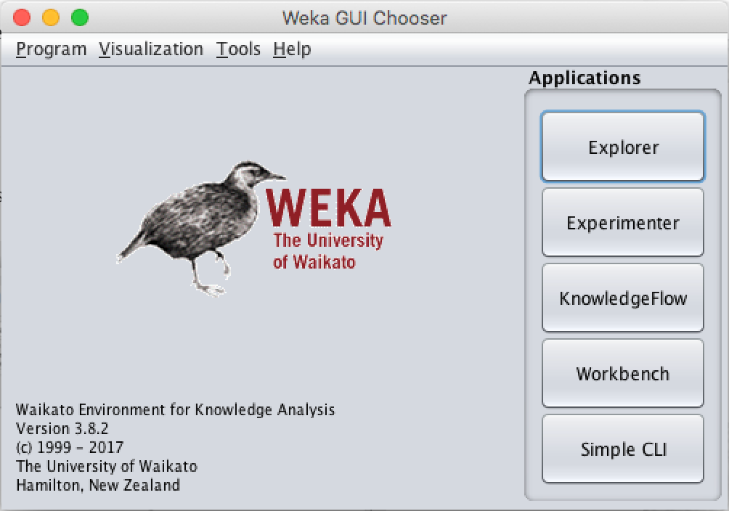Viewport: 729px width, 511px height.
Task: Open the Tools menu
Action: point(238,49)
